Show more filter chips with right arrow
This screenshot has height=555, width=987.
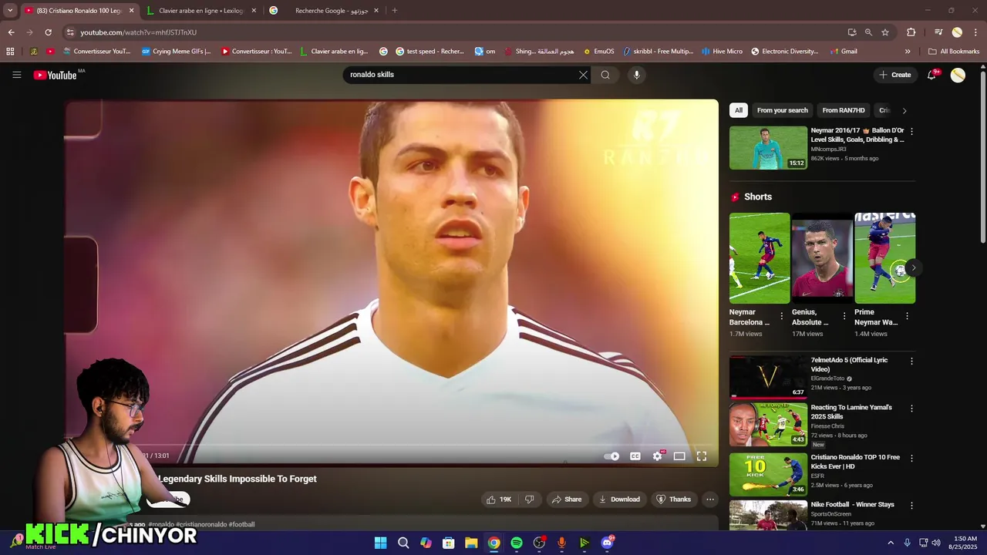(904, 110)
